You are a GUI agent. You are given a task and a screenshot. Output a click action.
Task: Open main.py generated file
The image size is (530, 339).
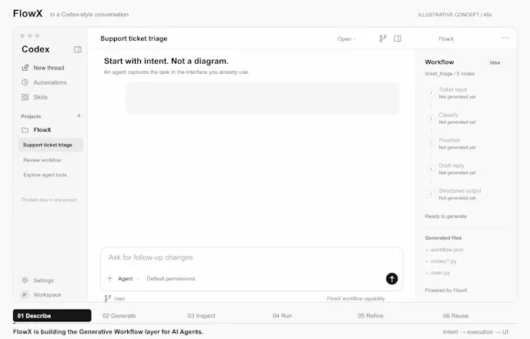tap(440, 273)
